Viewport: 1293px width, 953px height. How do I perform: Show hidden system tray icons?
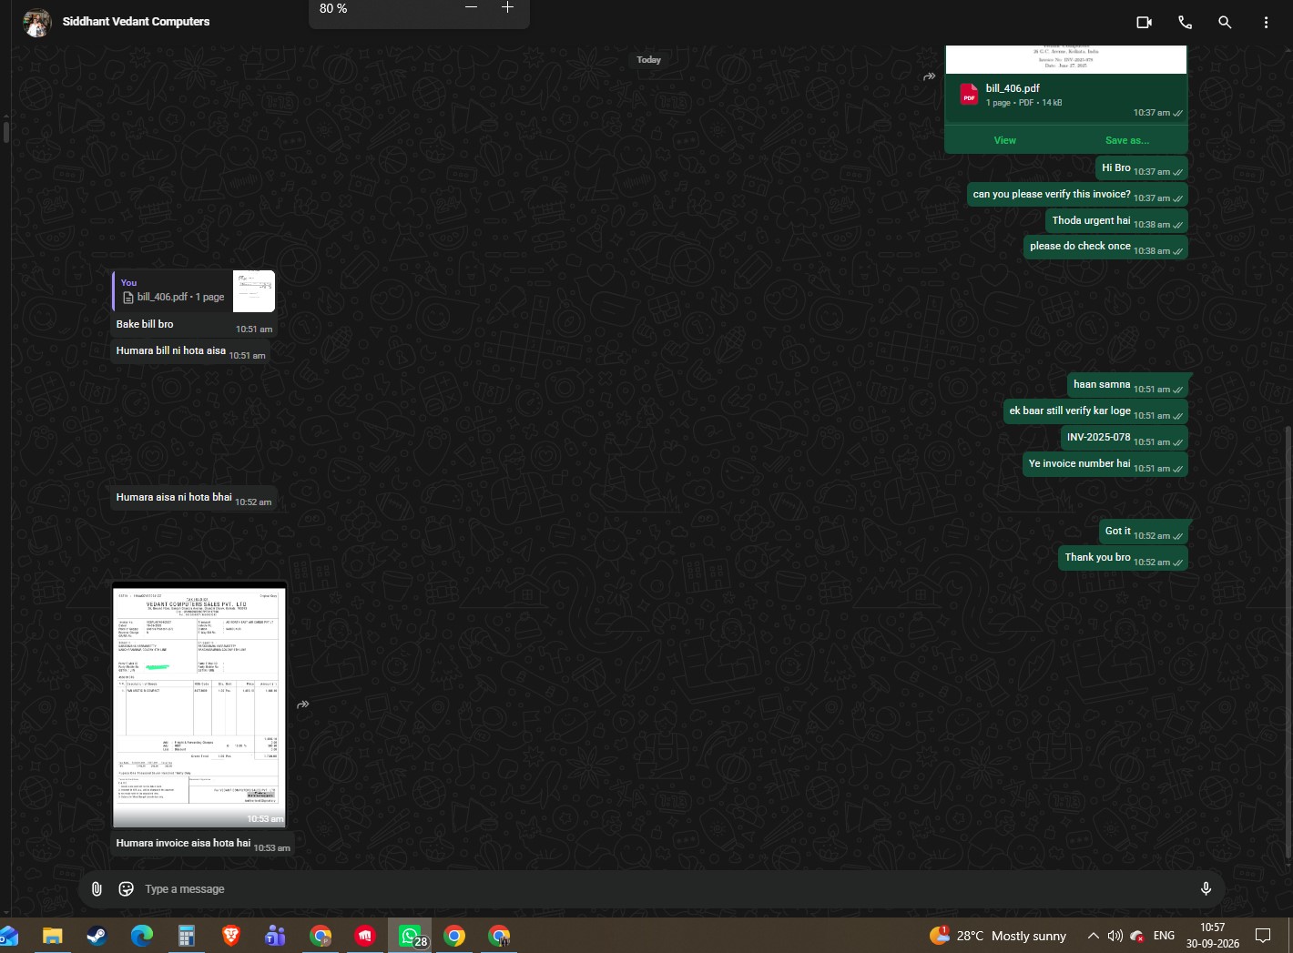pyautogui.click(x=1093, y=936)
